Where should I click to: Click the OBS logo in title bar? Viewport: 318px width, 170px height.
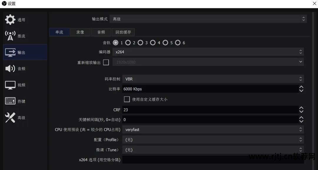pos(4,4)
